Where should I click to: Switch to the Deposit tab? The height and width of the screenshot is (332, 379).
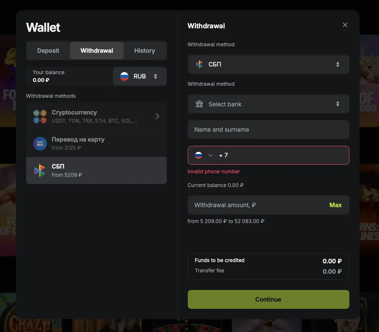(x=48, y=51)
